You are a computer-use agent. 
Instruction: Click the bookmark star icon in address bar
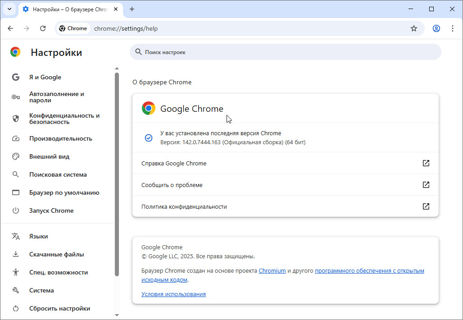(413, 28)
